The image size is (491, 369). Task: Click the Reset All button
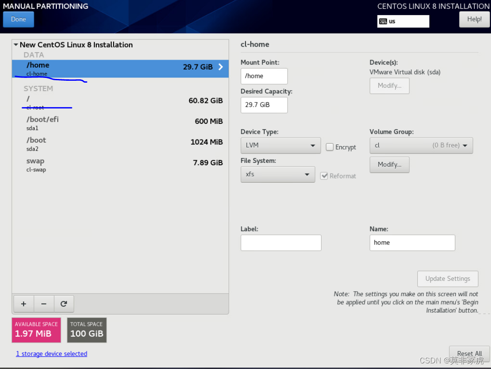[469, 354]
